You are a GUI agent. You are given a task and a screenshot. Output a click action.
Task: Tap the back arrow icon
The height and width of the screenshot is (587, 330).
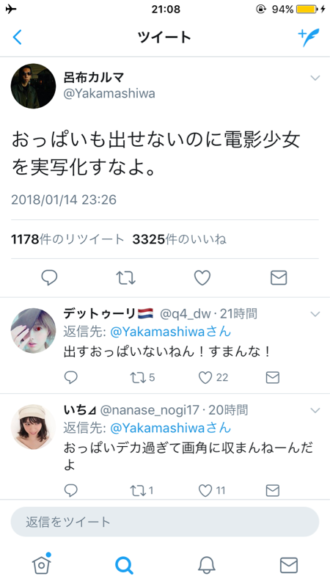point(17,37)
